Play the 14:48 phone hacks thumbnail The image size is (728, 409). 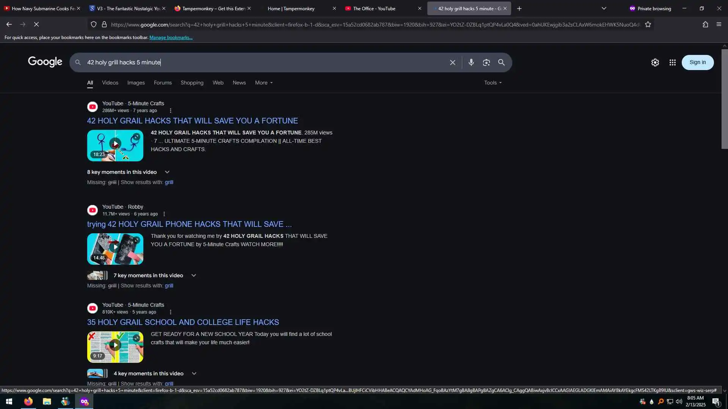tap(115, 248)
